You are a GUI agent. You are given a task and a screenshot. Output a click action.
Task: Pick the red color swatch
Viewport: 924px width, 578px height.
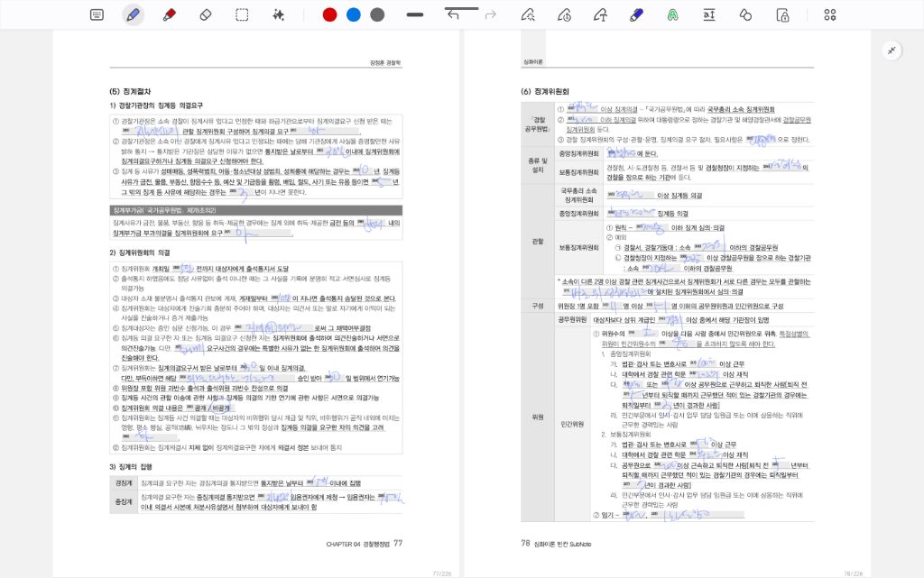click(x=329, y=14)
